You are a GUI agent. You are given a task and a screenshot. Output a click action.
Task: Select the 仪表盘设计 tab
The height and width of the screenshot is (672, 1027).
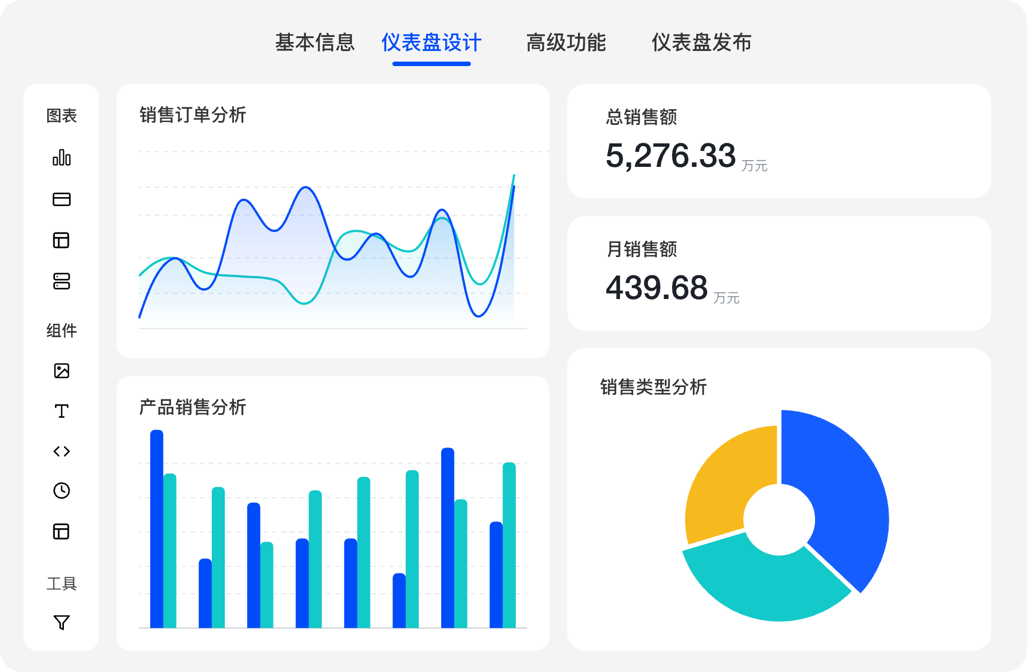(x=431, y=43)
